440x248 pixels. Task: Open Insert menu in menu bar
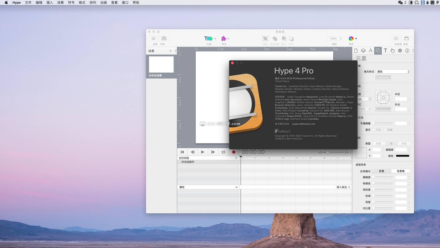[50, 2]
